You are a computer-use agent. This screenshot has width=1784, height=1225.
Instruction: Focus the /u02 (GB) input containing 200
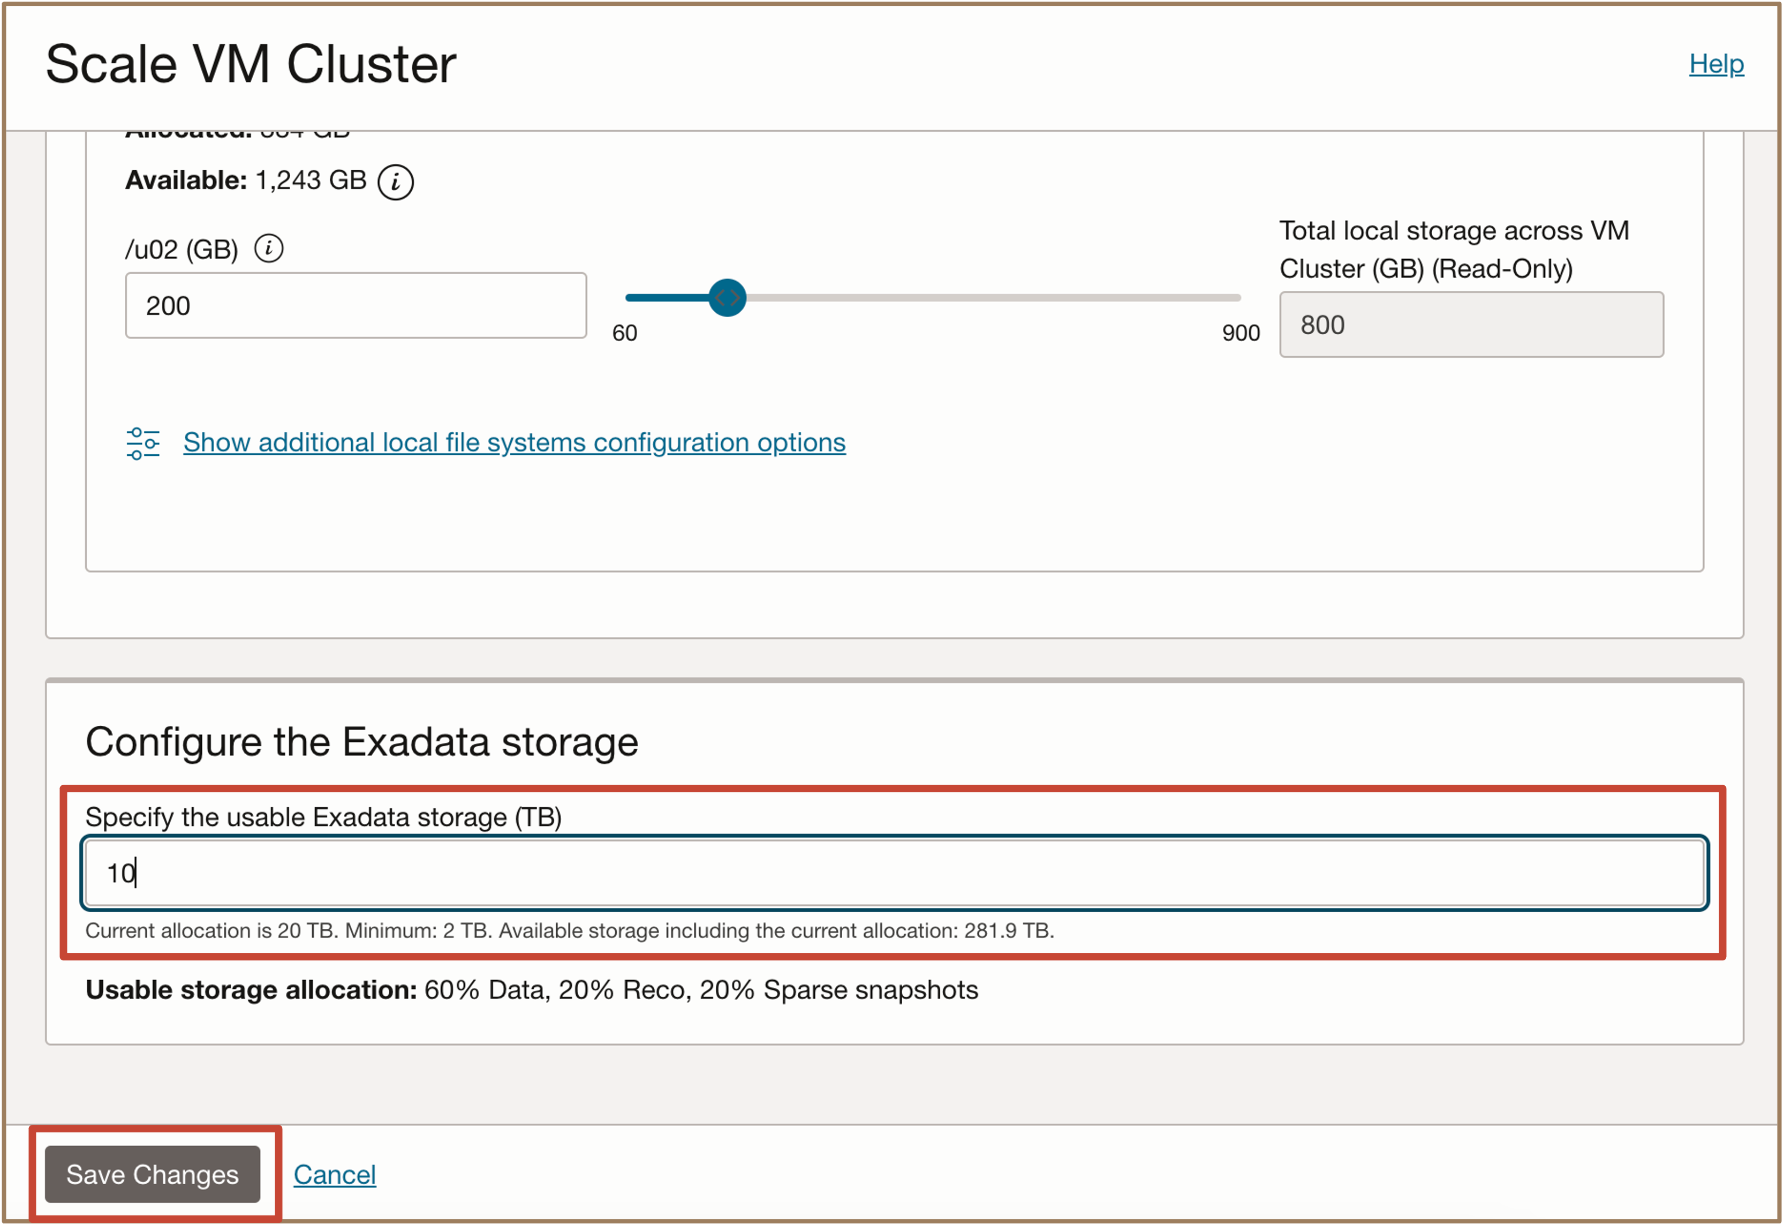(356, 305)
